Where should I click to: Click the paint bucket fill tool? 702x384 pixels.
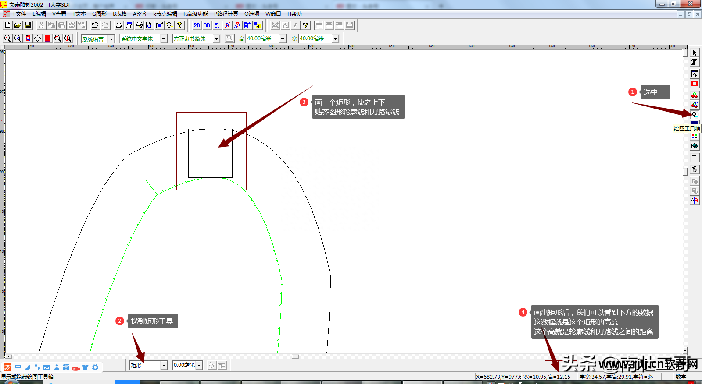point(695,146)
